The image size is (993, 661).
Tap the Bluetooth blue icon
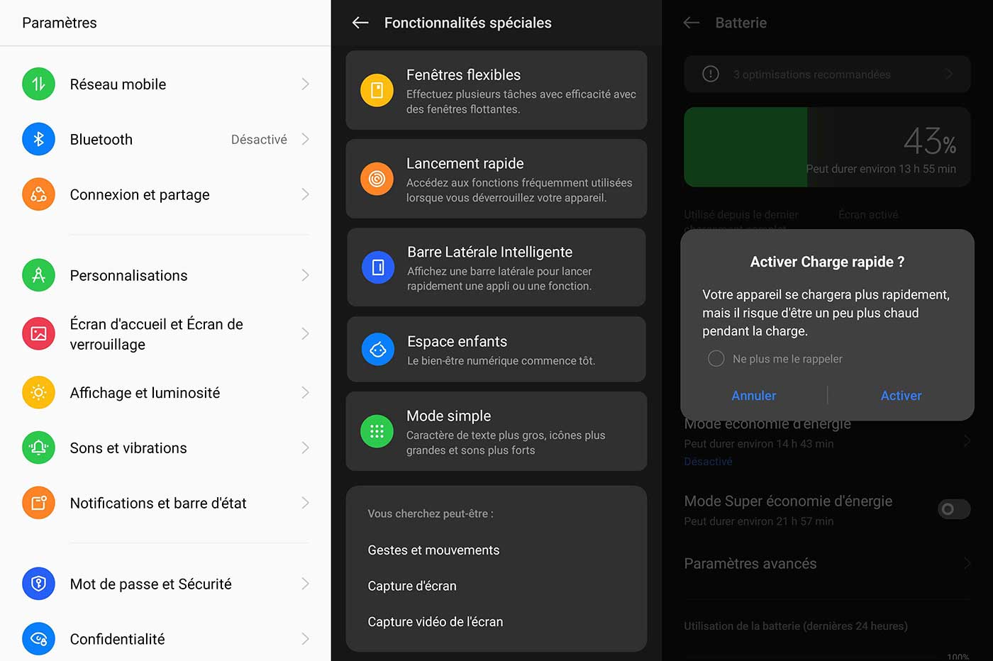(x=38, y=139)
